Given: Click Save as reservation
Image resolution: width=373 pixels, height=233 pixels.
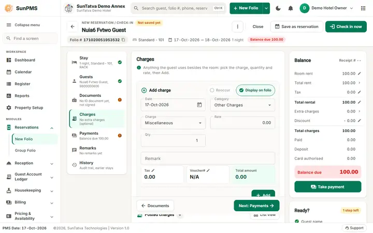Looking at the screenshot, I should [x=297, y=26].
